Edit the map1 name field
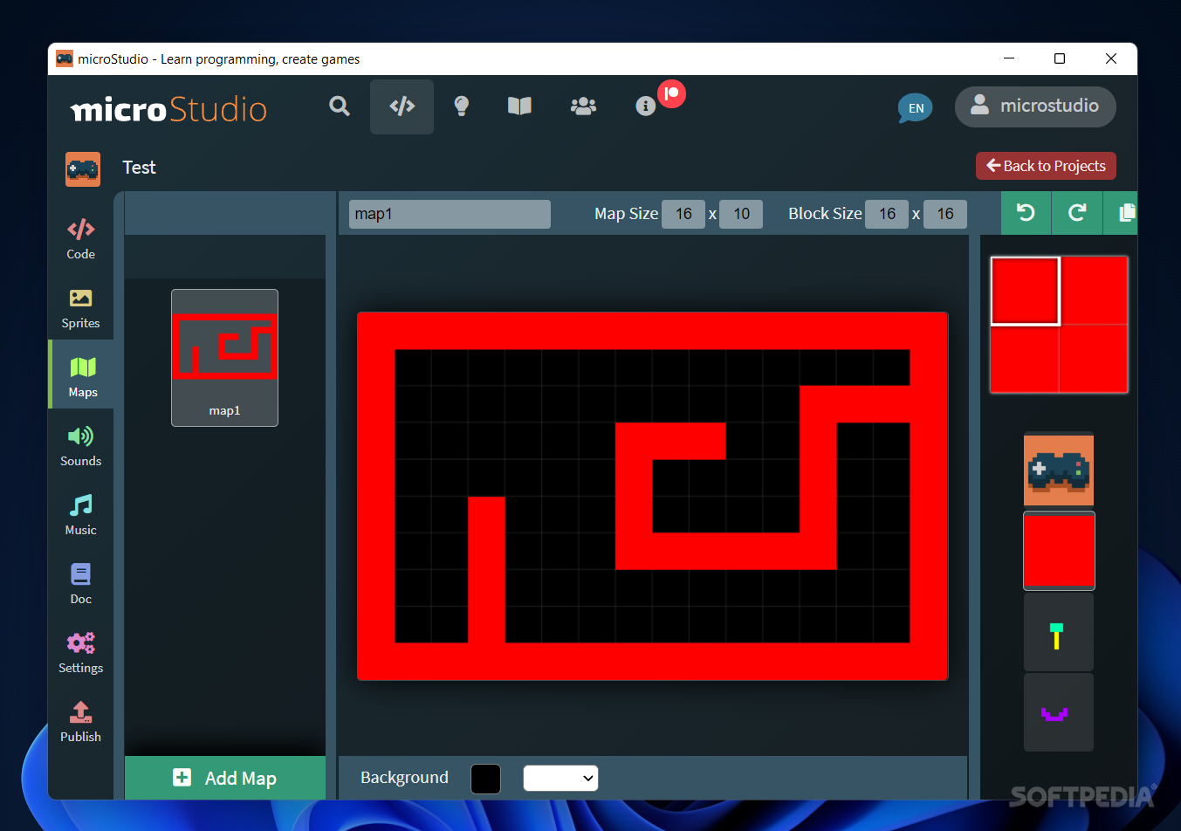Image resolution: width=1181 pixels, height=831 pixels. 450,214
